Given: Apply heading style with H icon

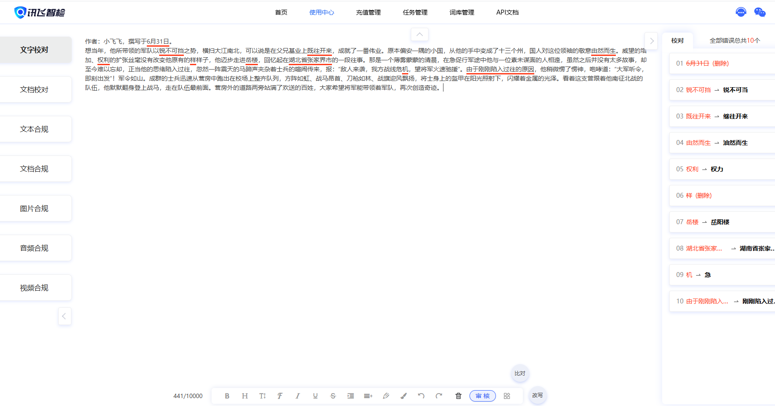Looking at the screenshot, I should click(245, 396).
